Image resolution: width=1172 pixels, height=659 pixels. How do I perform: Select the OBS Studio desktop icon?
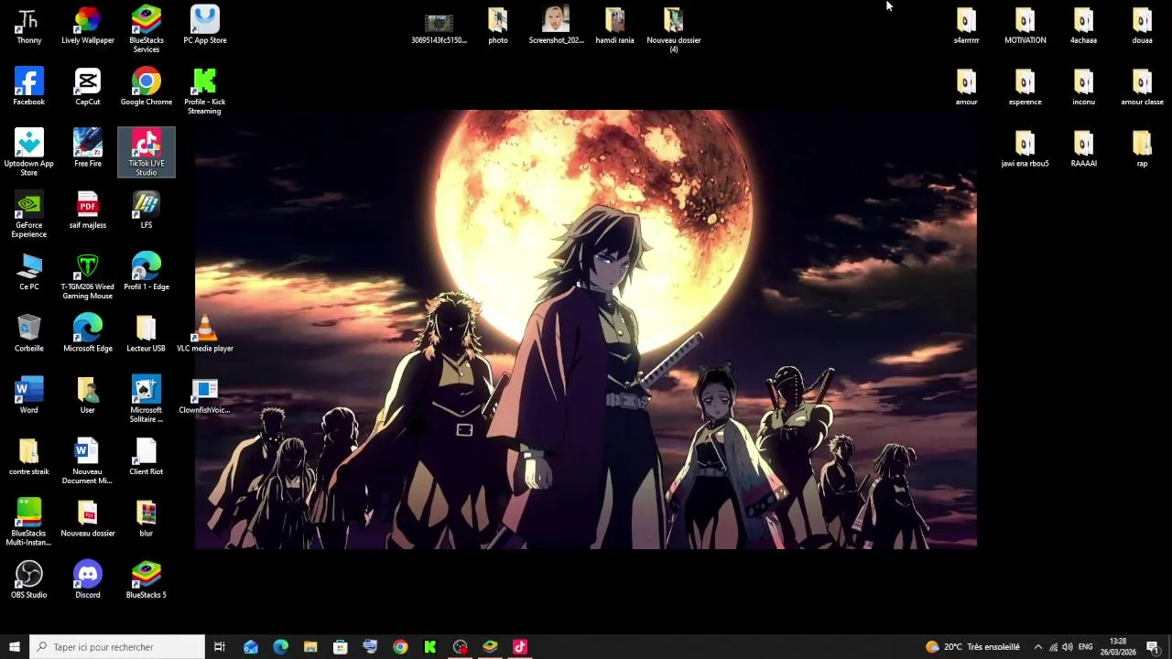28,579
